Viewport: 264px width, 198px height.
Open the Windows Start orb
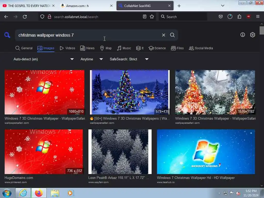tap(7, 193)
